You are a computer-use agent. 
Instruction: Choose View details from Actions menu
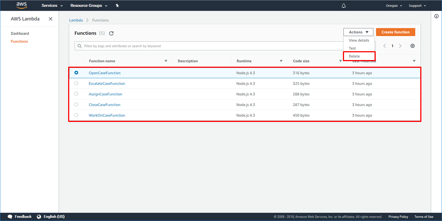(359, 40)
